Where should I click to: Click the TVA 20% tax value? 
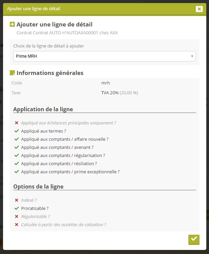110,93
